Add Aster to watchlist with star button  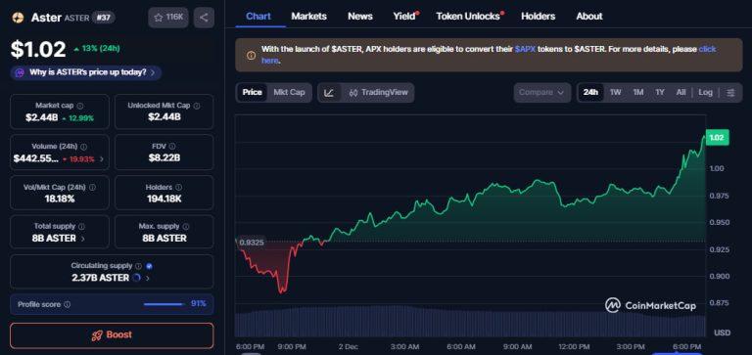168,18
